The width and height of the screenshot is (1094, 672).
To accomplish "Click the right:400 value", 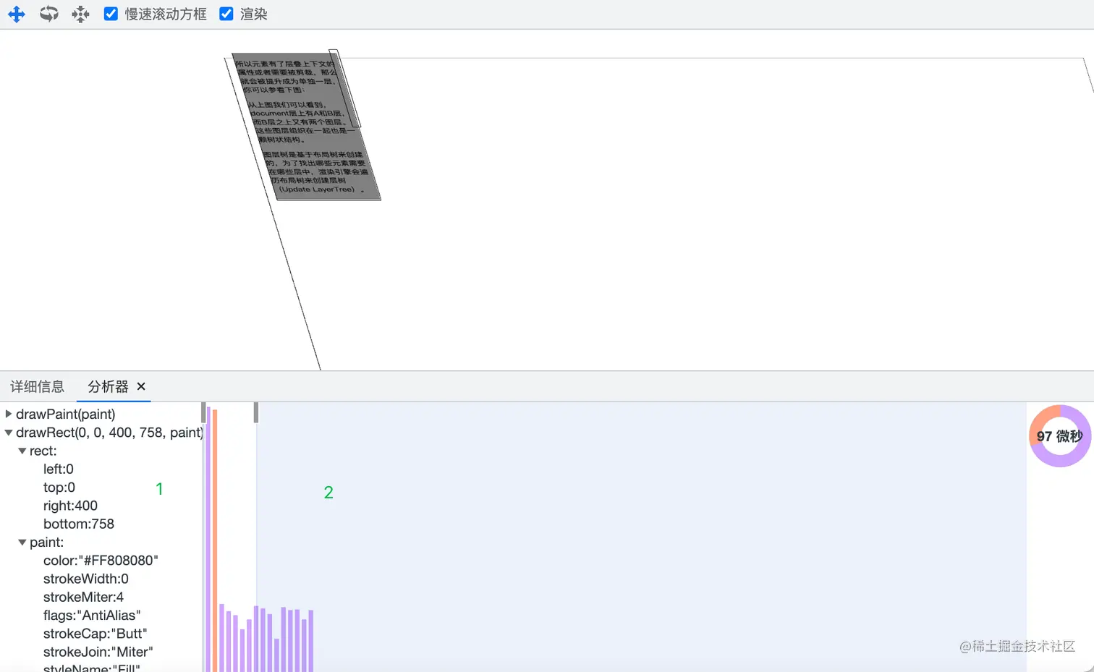I will tap(70, 506).
